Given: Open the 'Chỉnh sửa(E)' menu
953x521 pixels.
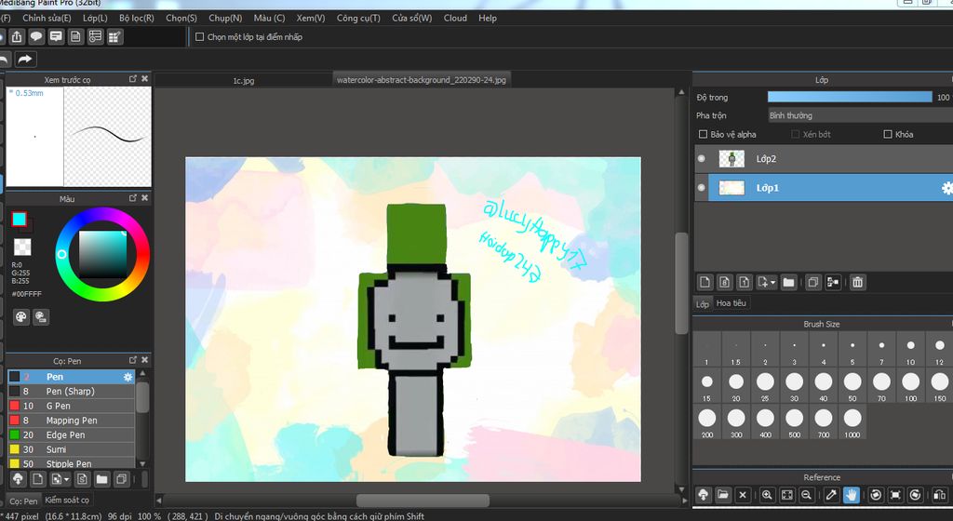Looking at the screenshot, I should coord(47,19).
